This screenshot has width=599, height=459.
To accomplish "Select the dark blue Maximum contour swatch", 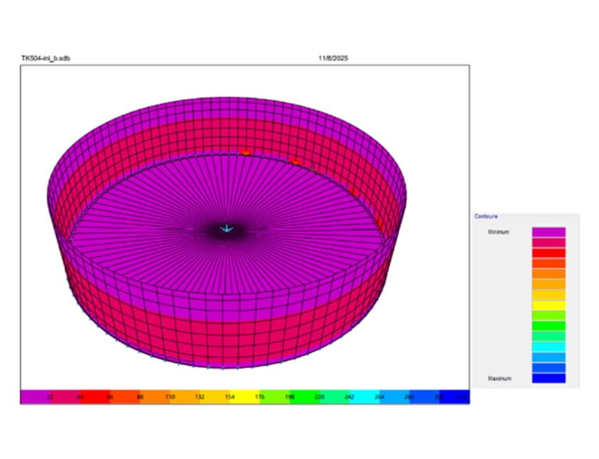I will [549, 378].
